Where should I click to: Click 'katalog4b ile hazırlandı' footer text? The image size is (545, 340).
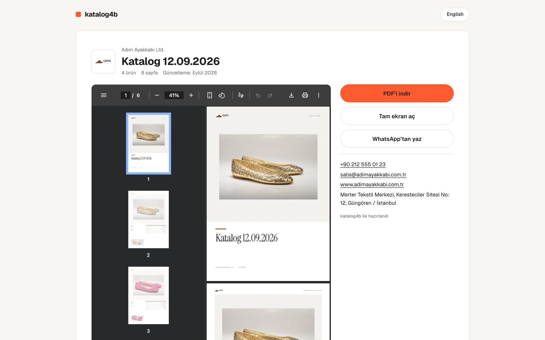click(x=364, y=216)
